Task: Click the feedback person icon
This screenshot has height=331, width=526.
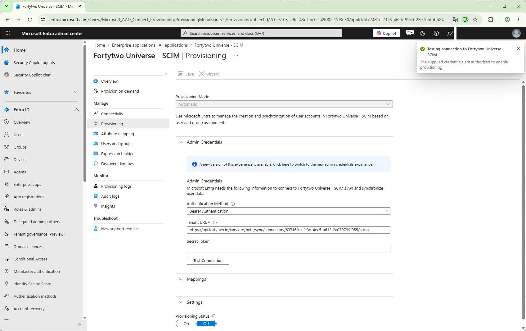Action: click(450, 33)
